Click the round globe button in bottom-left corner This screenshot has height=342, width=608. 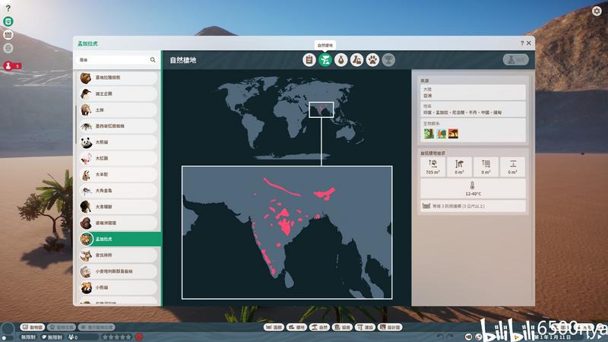point(8,330)
